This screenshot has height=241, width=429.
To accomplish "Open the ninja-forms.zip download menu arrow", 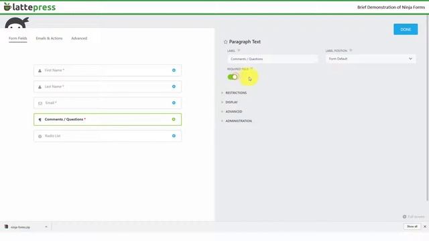I will (x=46, y=227).
